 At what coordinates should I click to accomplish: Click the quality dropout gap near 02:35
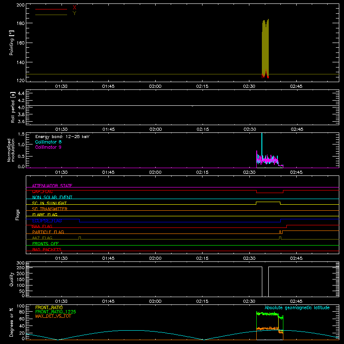click(265, 282)
